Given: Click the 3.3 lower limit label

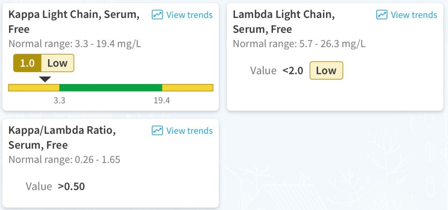Looking at the screenshot, I should (59, 100).
